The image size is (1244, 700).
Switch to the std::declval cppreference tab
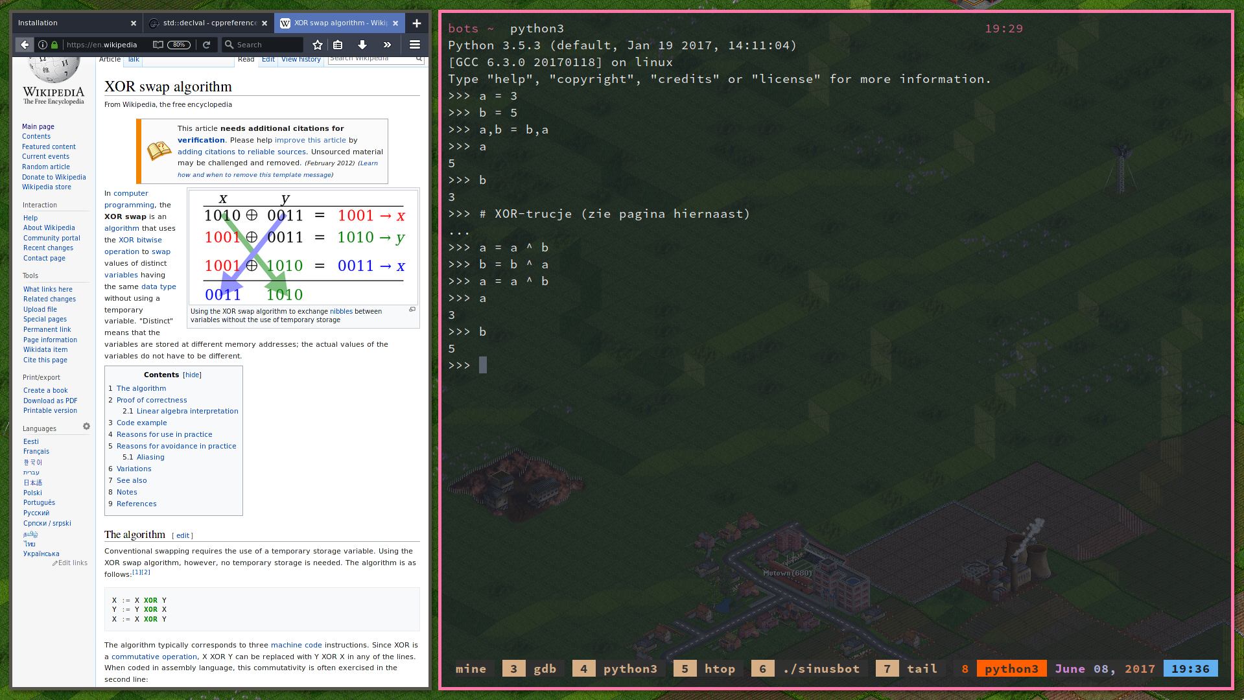pos(209,23)
